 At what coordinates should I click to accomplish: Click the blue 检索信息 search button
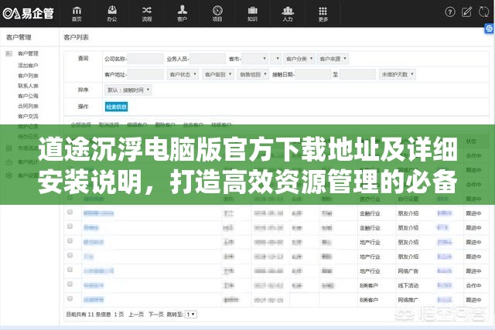(116, 107)
